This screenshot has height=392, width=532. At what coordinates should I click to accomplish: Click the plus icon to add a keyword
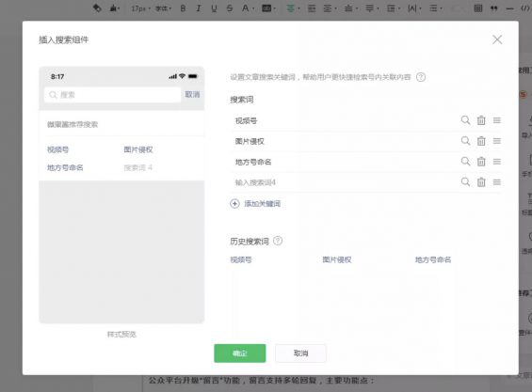(x=234, y=204)
